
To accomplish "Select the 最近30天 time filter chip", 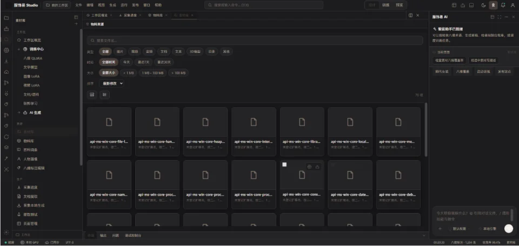I will pyautogui.click(x=164, y=62).
